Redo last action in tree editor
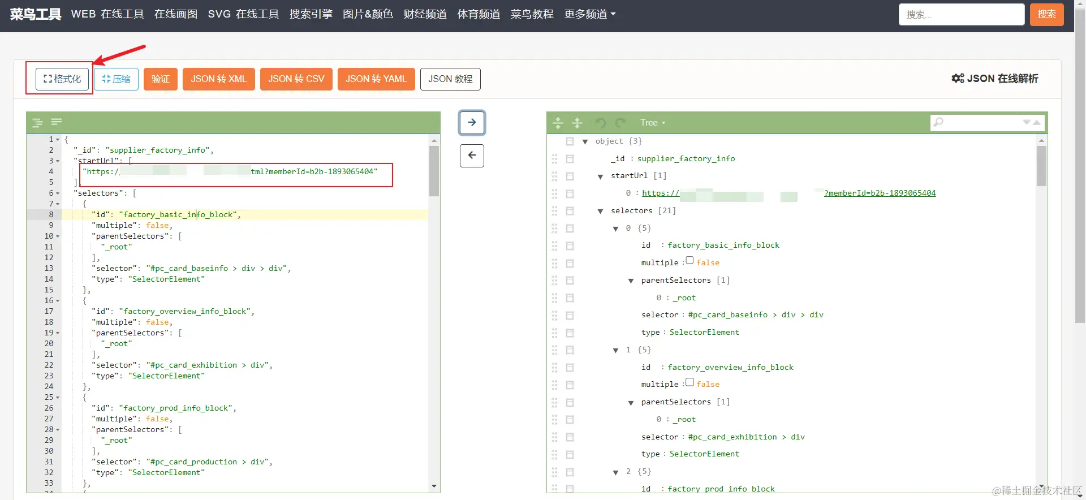Image resolution: width=1086 pixels, height=500 pixels. tap(620, 123)
